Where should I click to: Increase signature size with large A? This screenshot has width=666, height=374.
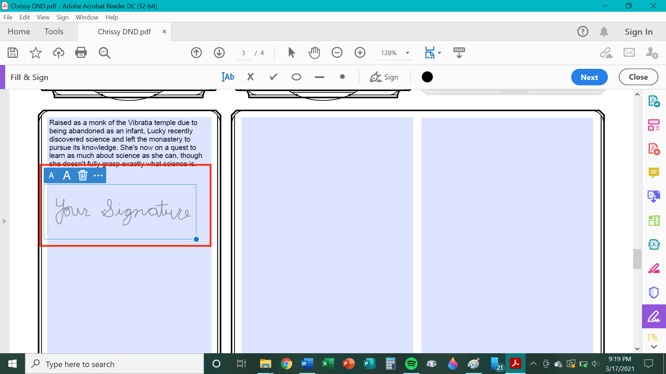(67, 176)
